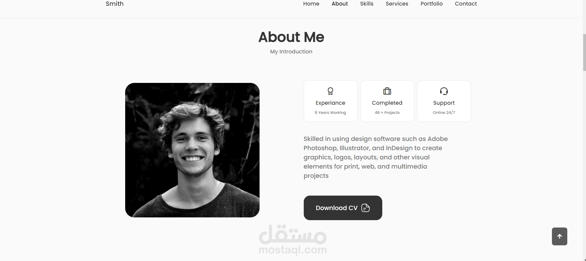The width and height of the screenshot is (586, 261).
Task: Click the page vertical scrollbar thumb
Action: pyautogui.click(x=584, y=53)
